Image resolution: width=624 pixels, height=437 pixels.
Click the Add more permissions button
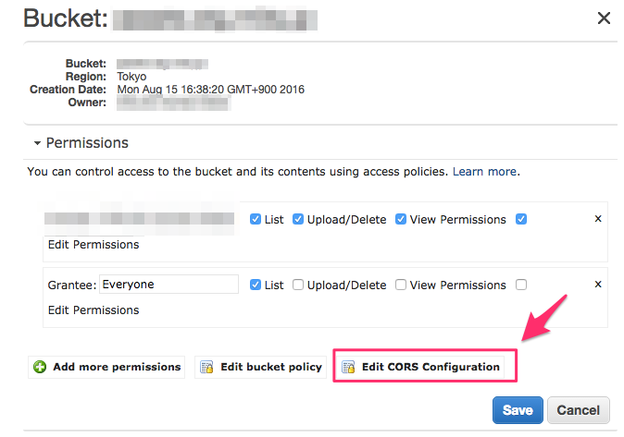point(106,367)
